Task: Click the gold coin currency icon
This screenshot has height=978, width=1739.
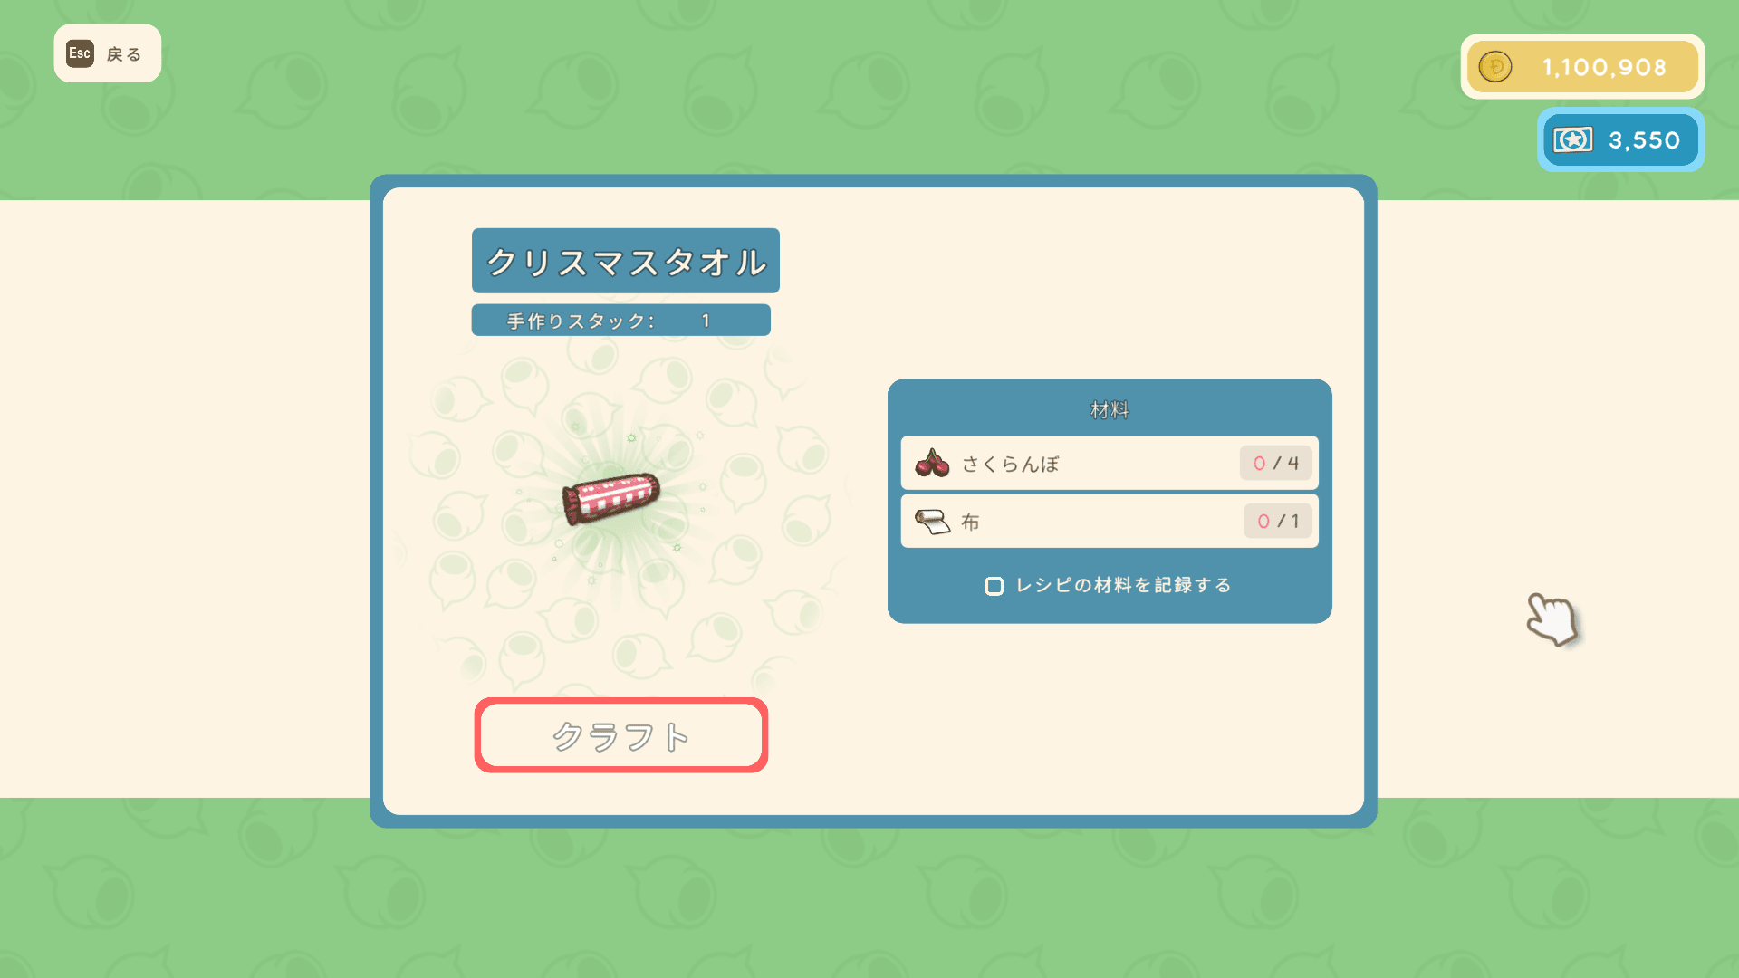Action: (1495, 67)
